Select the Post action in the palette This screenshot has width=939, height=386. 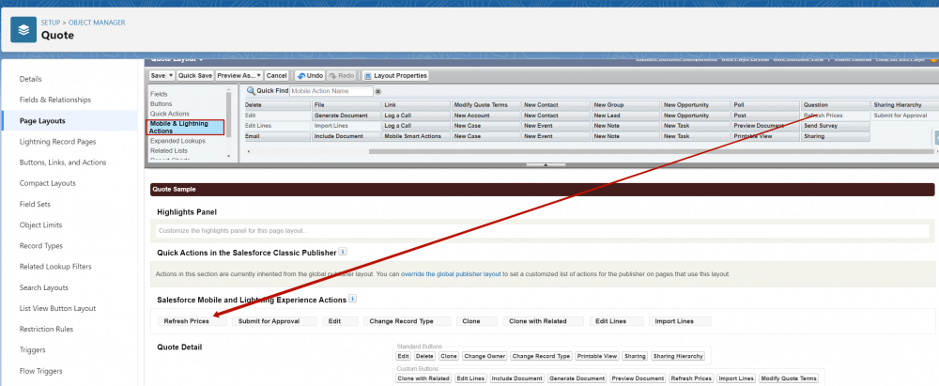[x=765, y=116]
